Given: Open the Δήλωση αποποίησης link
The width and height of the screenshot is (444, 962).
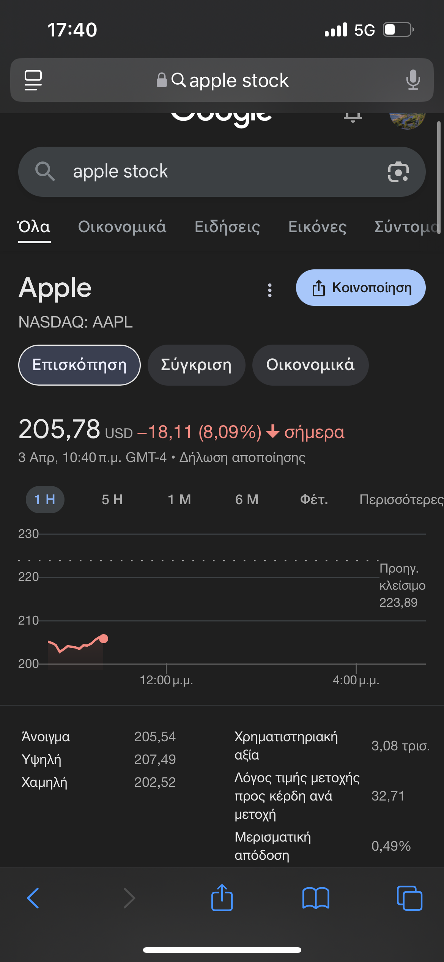Looking at the screenshot, I should 242,457.
